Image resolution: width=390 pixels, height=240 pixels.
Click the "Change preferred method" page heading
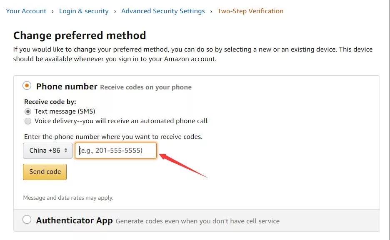click(x=80, y=35)
